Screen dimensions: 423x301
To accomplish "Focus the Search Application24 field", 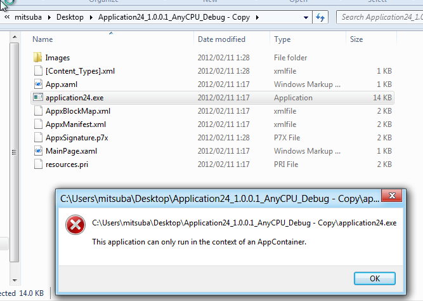I will 381,17.
